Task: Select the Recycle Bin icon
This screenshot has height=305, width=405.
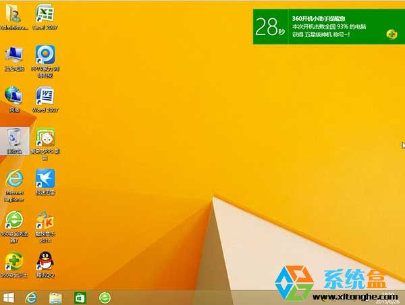Action: tap(14, 138)
